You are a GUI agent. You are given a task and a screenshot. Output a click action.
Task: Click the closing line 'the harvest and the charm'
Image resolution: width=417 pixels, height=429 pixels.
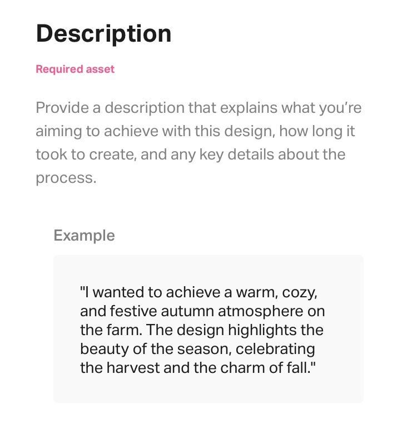(198, 367)
